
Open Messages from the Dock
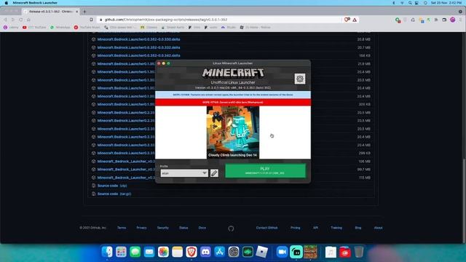pos(135,252)
